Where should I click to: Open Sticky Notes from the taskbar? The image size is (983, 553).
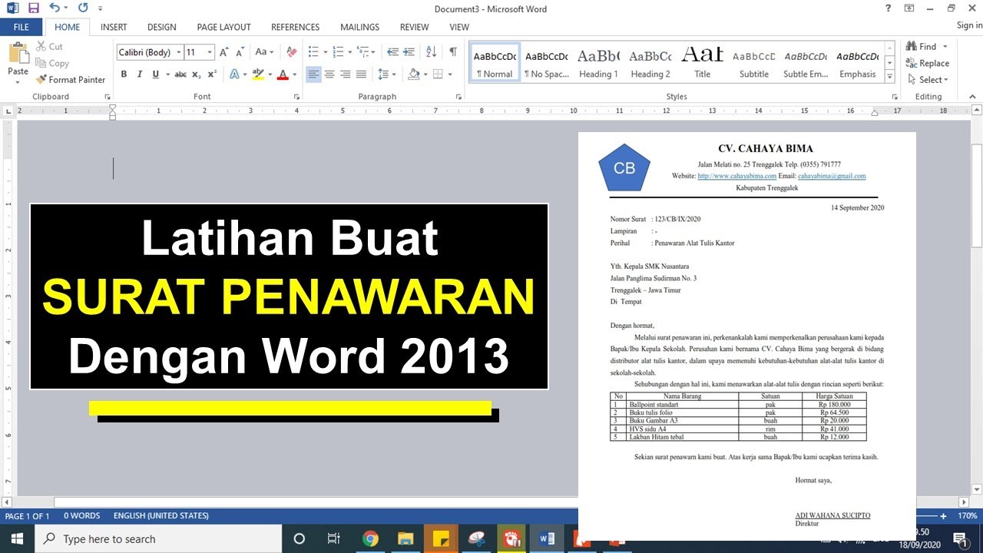pos(441,539)
